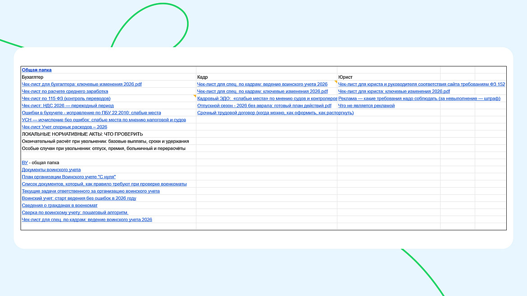Open 'Список документов, который, как правило требуют' link
The image size is (527, 296).
(x=104, y=184)
